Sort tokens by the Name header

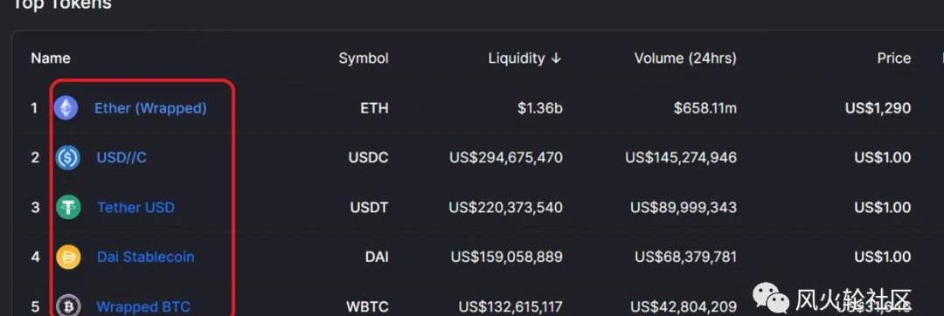tap(51, 58)
